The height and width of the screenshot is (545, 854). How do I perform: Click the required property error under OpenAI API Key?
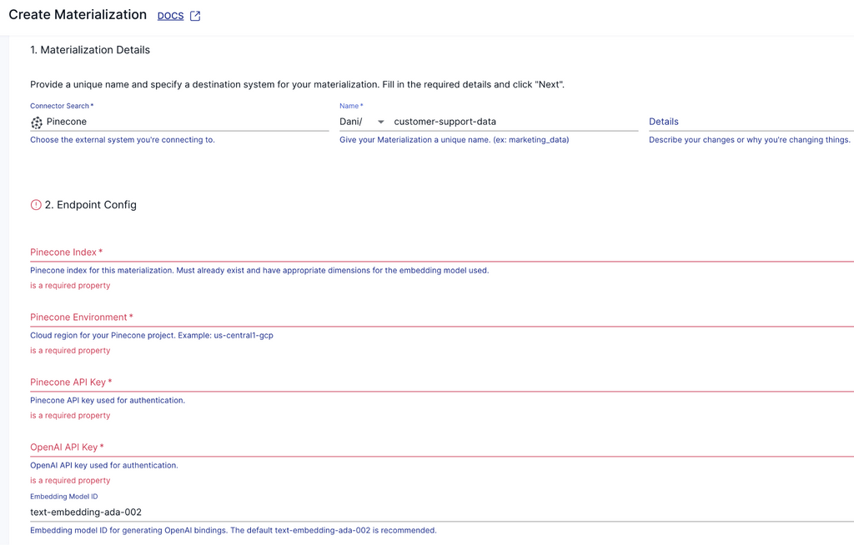[x=69, y=480]
